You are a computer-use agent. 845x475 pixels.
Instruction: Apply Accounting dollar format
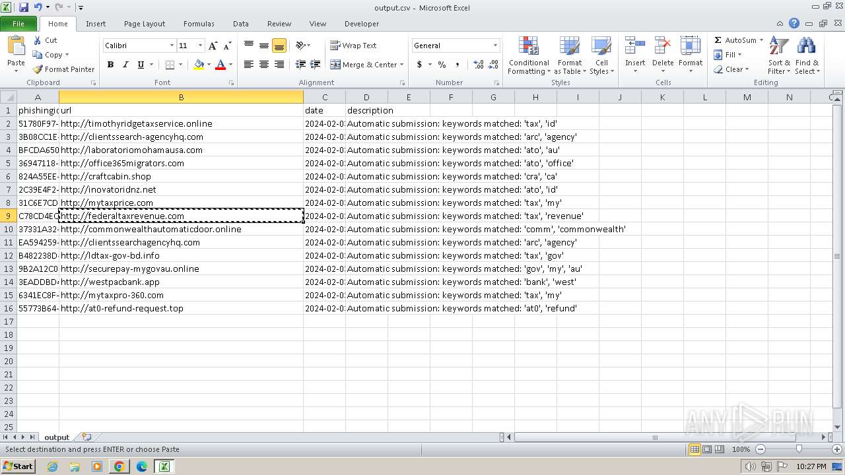tap(419, 65)
